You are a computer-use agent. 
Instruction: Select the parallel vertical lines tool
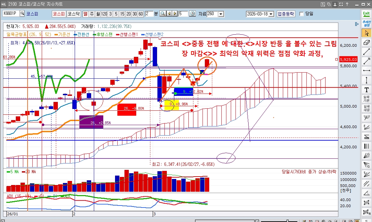(x=366, y=146)
